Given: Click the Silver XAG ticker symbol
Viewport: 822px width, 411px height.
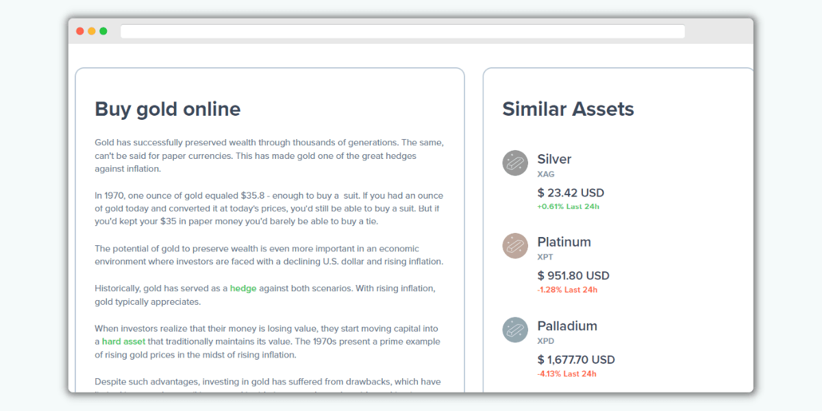Looking at the screenshot, I should point(546,174).
